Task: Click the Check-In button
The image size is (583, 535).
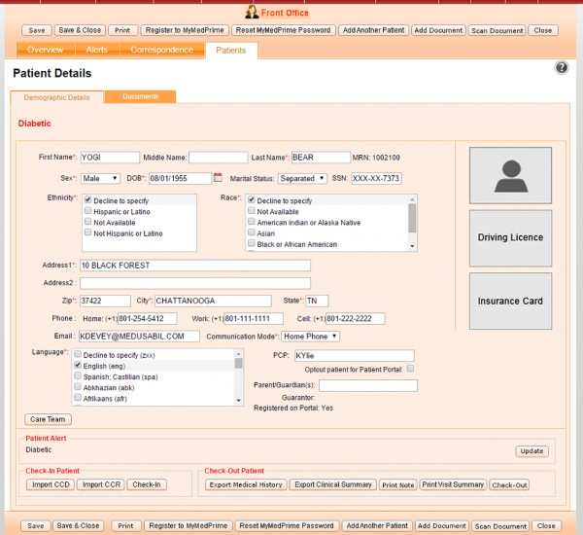Action: point(147,484)
